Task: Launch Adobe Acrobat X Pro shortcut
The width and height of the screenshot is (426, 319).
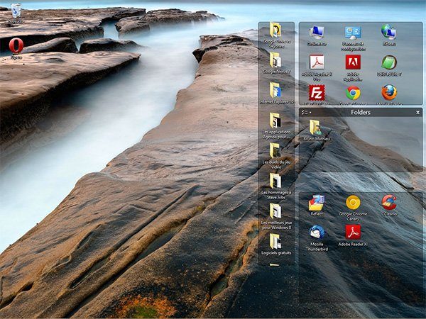Action: pos(317,68)
